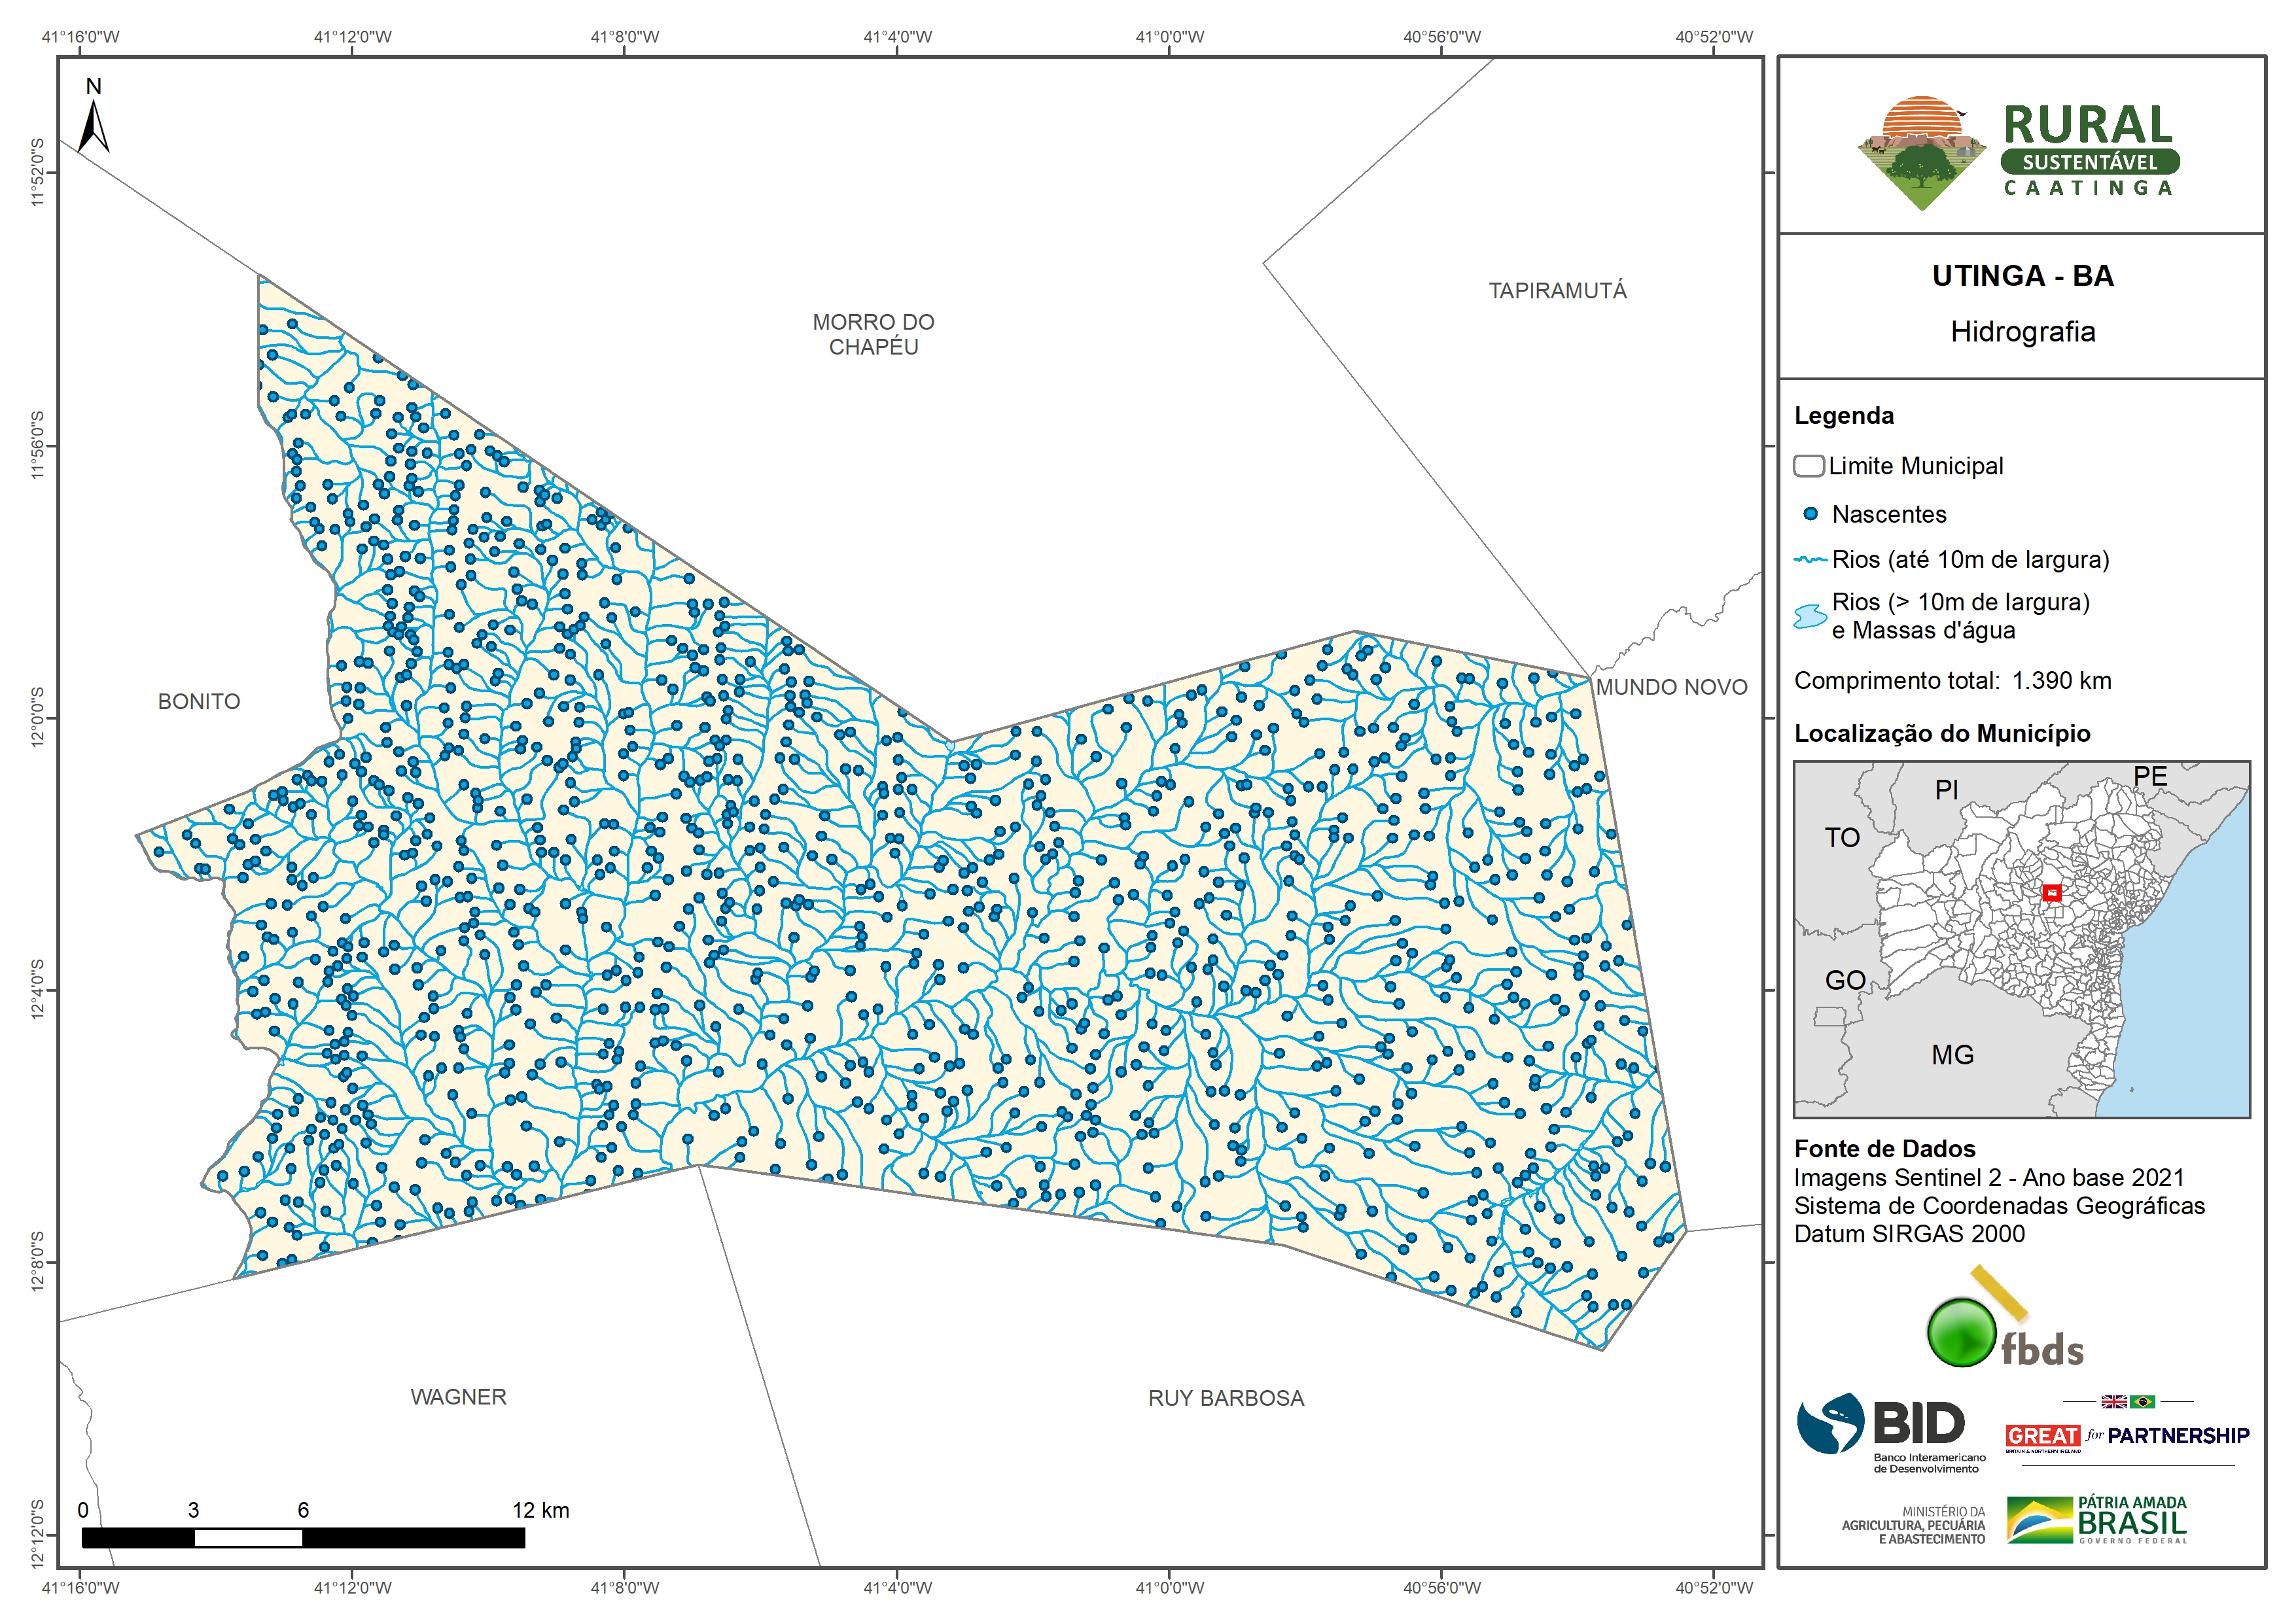This screenshot has height=1623, width=2296.
Task: Click the BONITO municipality label
Action: [x=199, y=702]
